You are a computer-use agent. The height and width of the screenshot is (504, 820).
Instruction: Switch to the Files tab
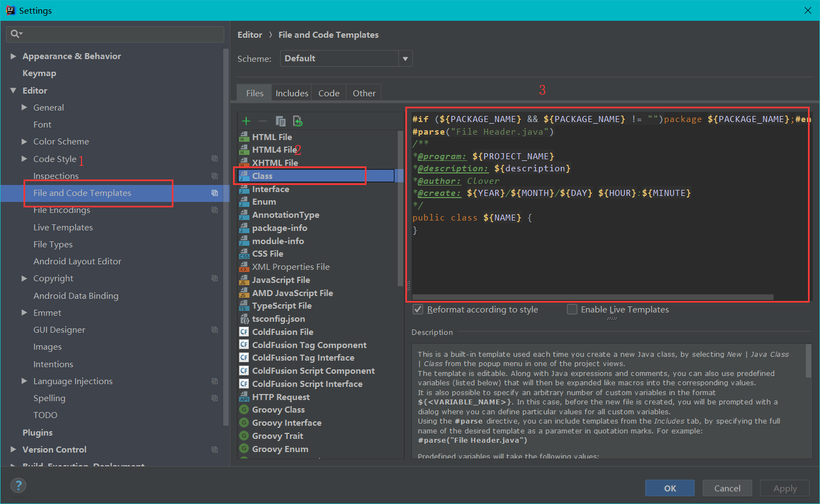[x=254, y=93]
